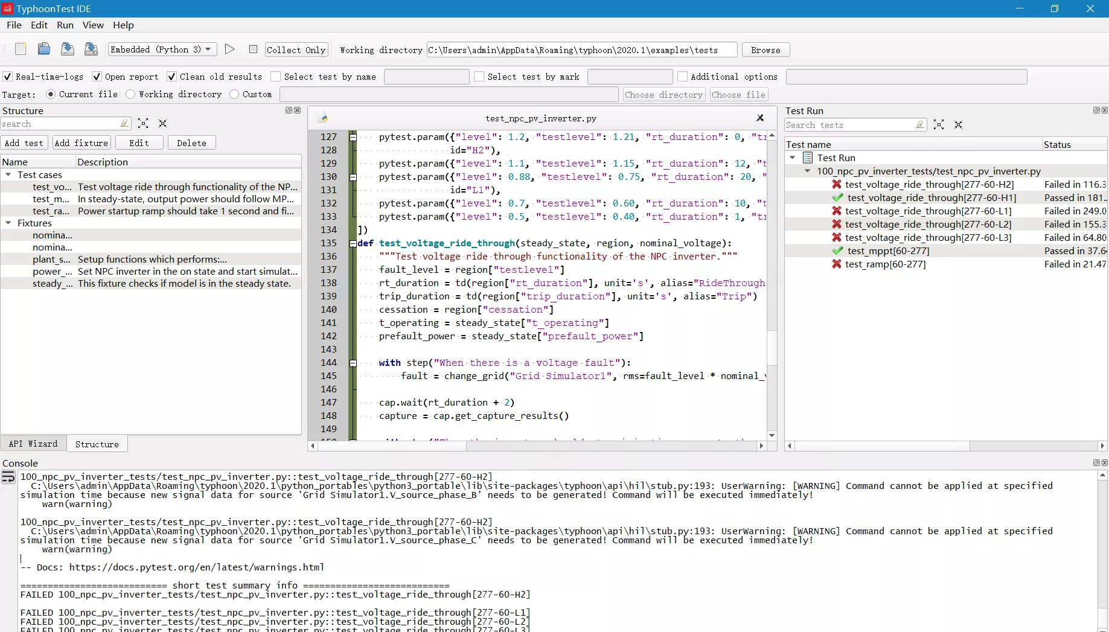Open the File menu
Viewport: 1109px width, 632px height.
(14, 25)
